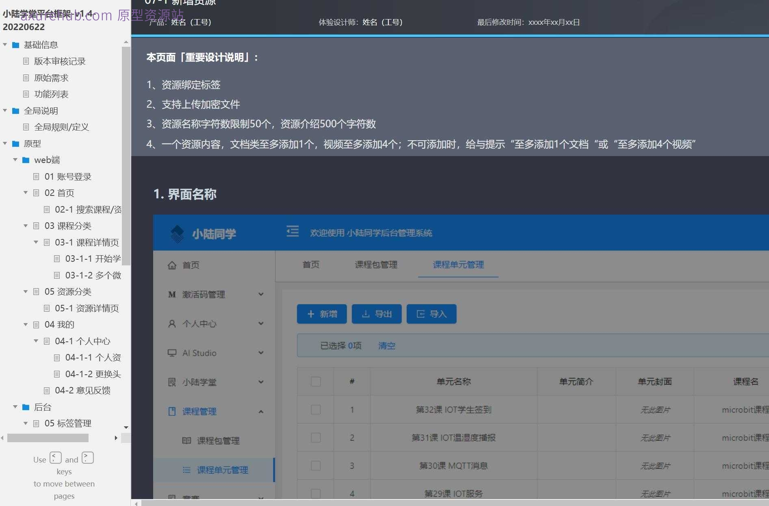Check the checkbox for 第32课 IOT学生签到
Screen dimensions: 769x506
coord(316,410)
